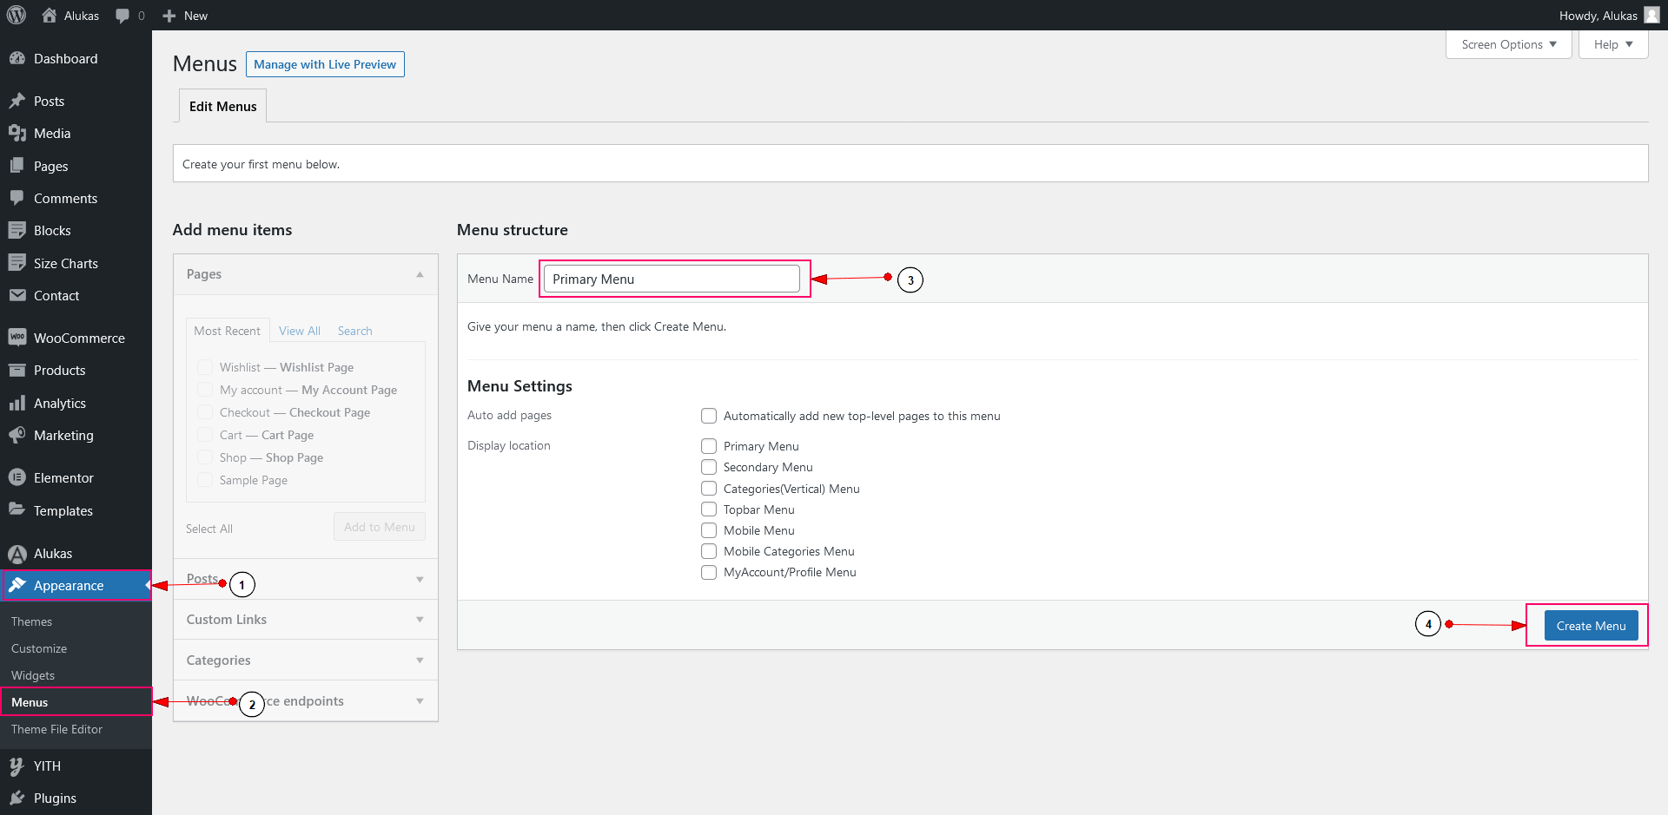Image resolution: width=1668 pixels, height=815 pixels.
Task: Expand the Custom Links panel
Action: (305, 620)
